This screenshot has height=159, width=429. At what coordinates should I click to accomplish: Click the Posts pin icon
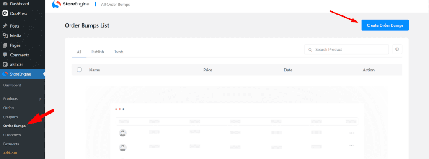click(x=5, y=26)
